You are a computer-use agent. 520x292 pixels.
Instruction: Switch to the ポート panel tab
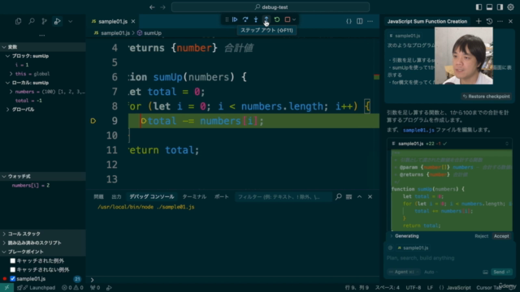pos(222,196)
